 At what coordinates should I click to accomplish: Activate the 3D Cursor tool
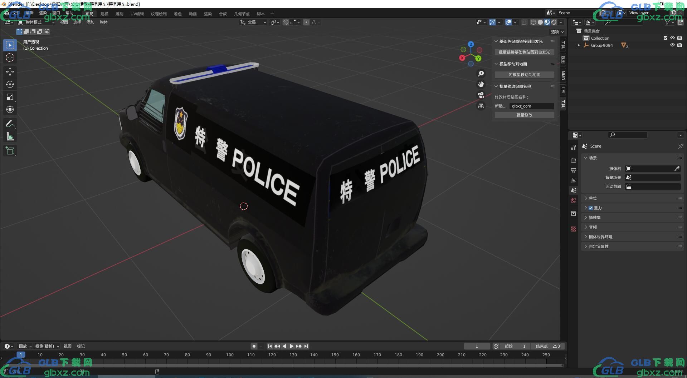(10, 58)
